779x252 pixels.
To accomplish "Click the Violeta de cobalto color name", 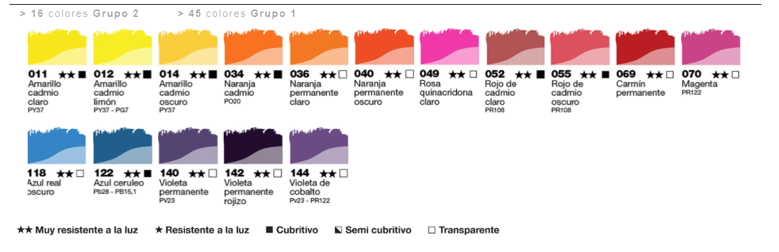I will pyautogui.click(x=310, y=187).
